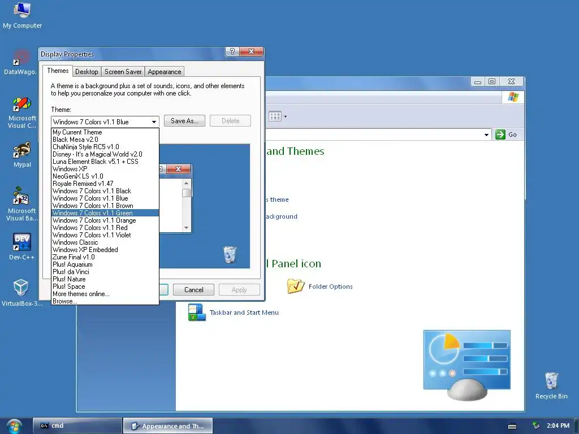Select highlighted Windows 7 Colors v1.1 Green
This screenshot has width=579, height=434.
click(105, 213)
